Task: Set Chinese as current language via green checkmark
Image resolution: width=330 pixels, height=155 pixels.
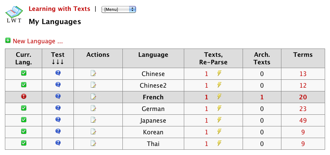Action: click(x=23, y=74)
